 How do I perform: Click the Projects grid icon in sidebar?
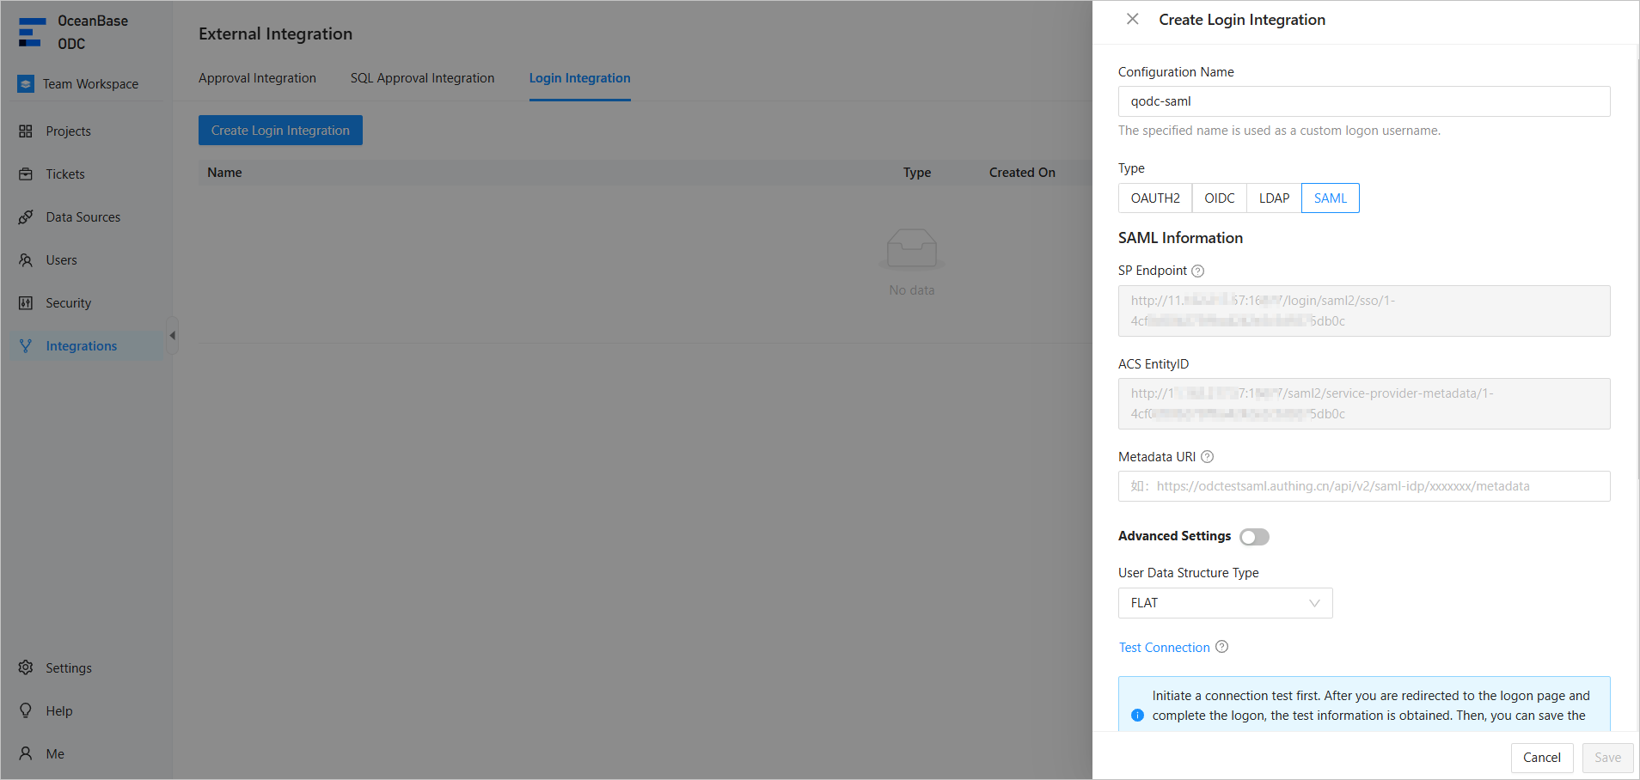(26, 131)
